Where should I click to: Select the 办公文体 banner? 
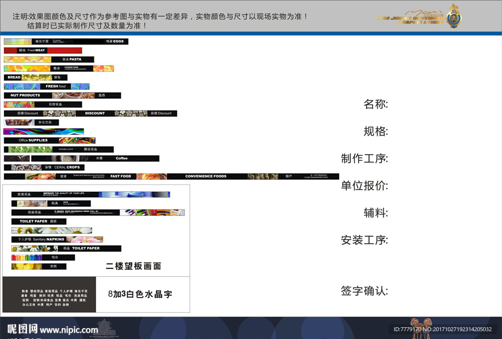(31, 122)
